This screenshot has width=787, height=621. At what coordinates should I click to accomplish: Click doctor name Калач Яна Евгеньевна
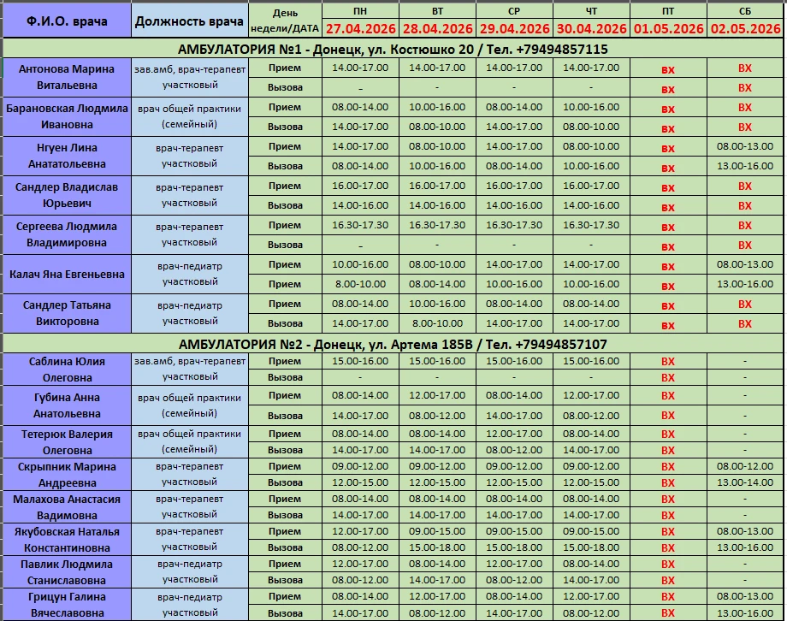(67, 274)
